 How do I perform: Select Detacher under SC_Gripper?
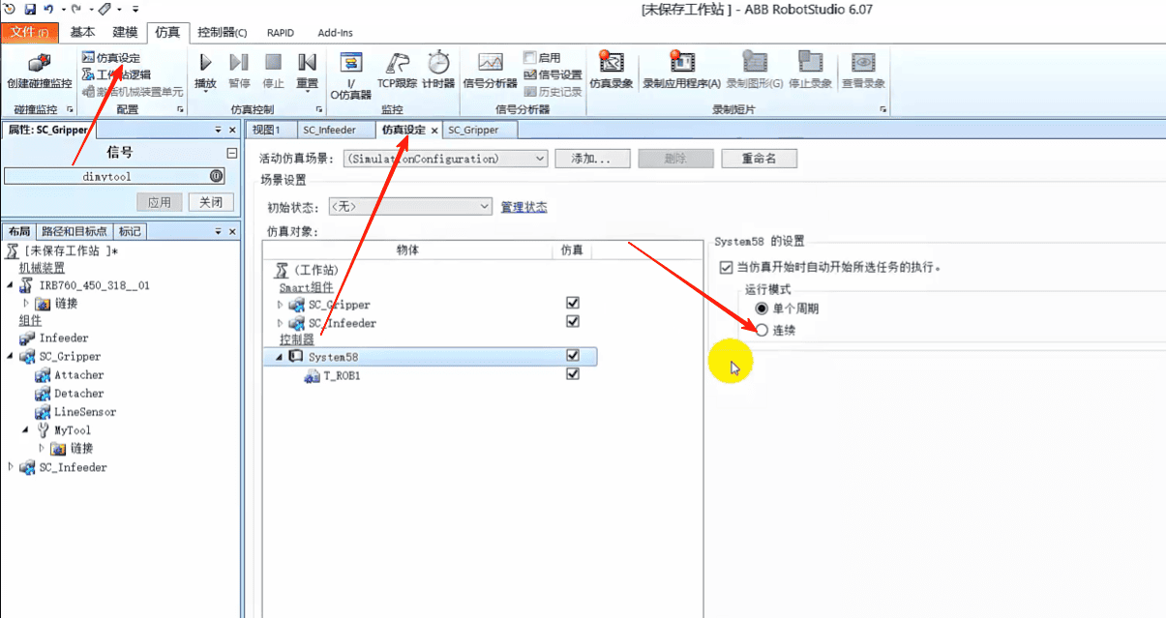(78, 394)
